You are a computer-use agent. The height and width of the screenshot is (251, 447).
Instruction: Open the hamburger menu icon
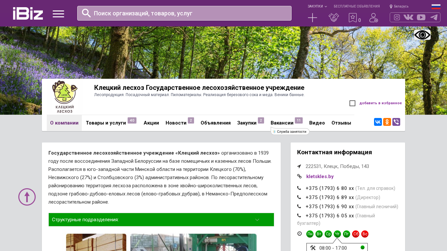(58, 14)
